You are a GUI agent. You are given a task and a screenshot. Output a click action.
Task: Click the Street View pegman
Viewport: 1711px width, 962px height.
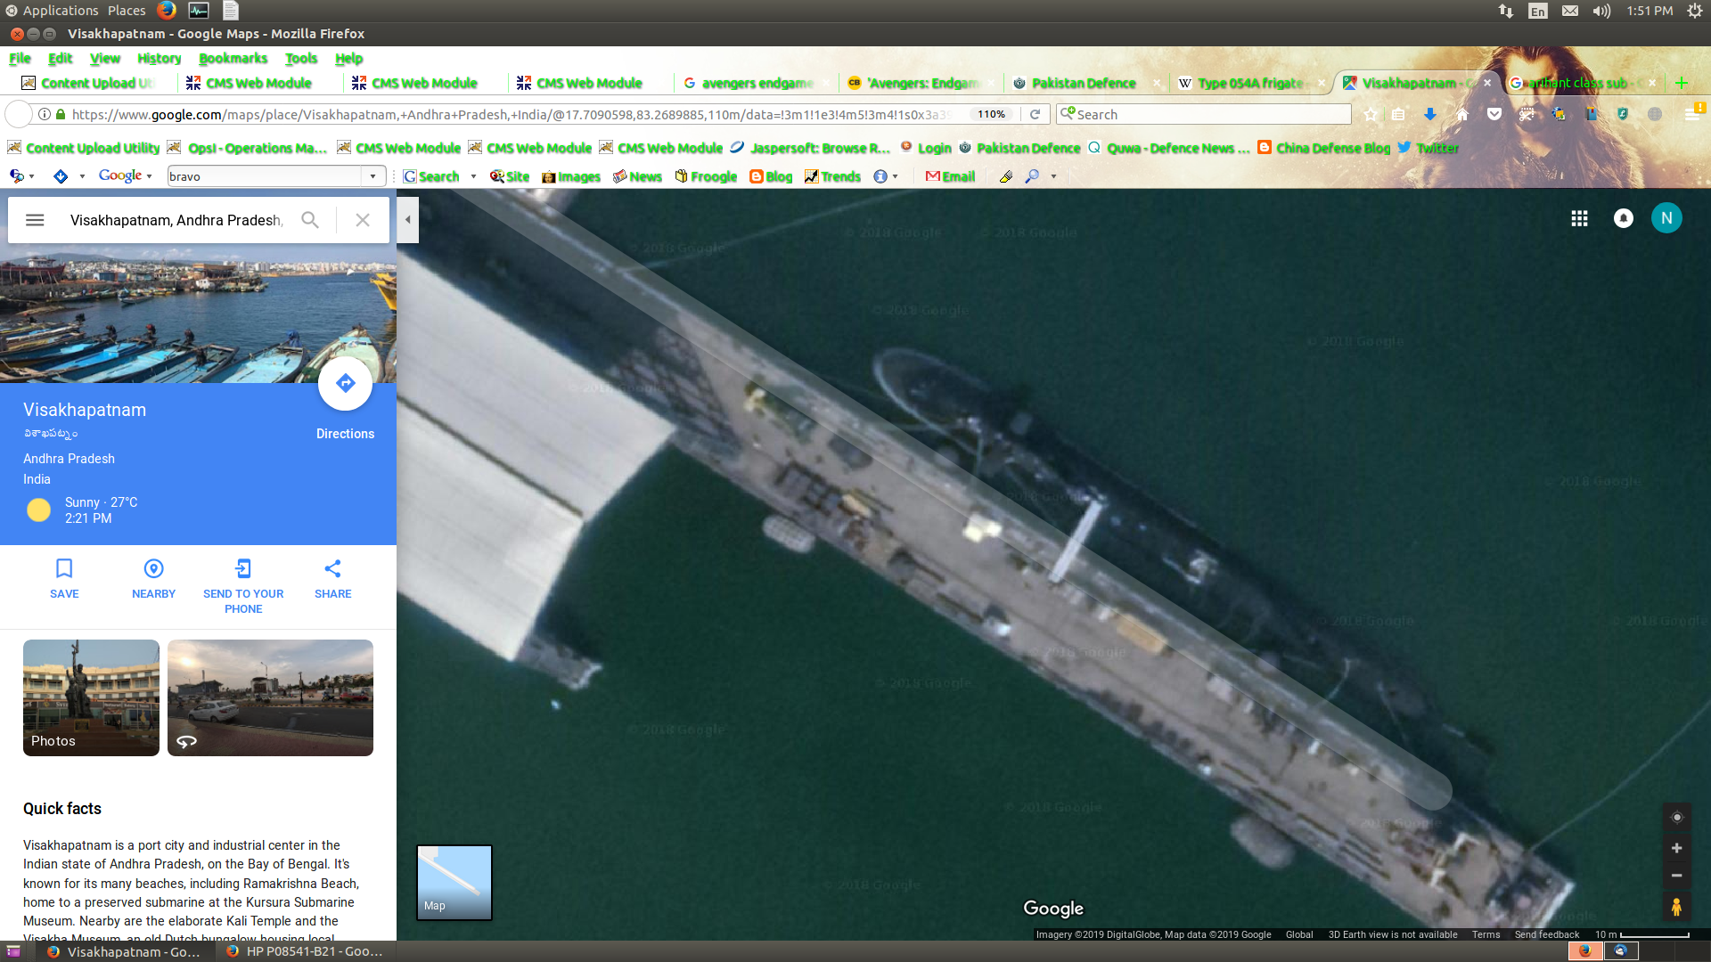click(x=1676, y=907)
